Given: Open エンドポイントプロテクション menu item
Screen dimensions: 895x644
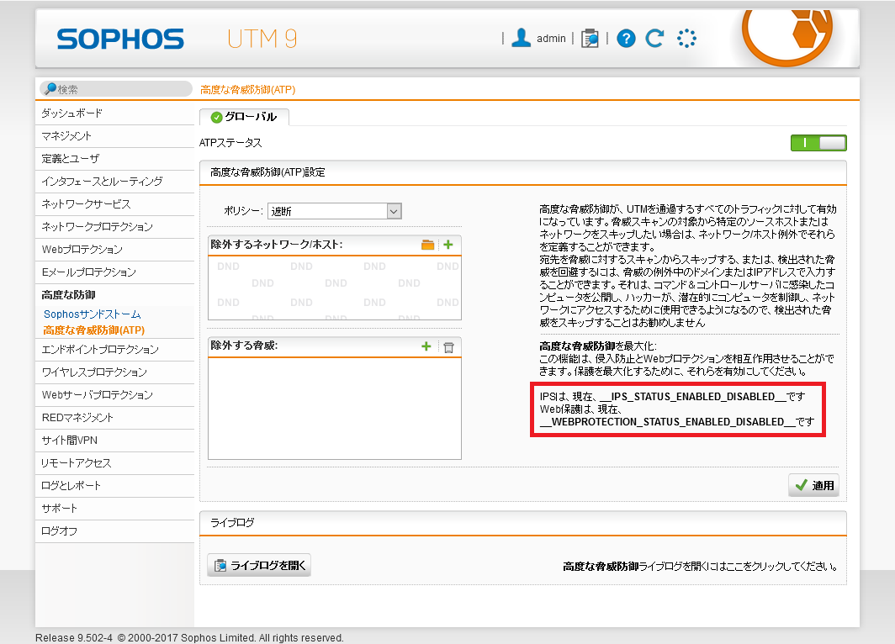Looking at the screenshot, I should [114, 350].
